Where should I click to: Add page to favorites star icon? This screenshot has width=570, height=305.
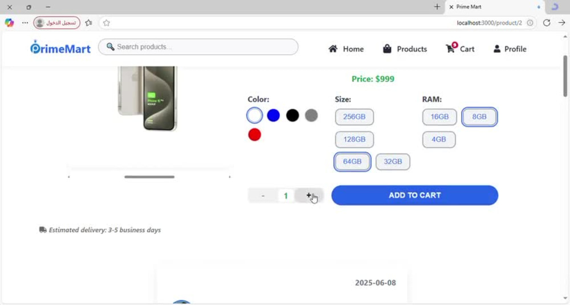106,23
